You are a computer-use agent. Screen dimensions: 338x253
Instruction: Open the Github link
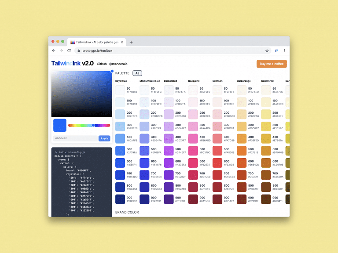[x=102, y=64]
